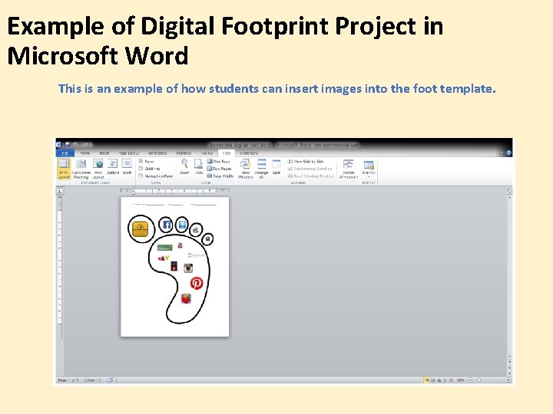Open the Macros dropdown

[x=369, y=169]
